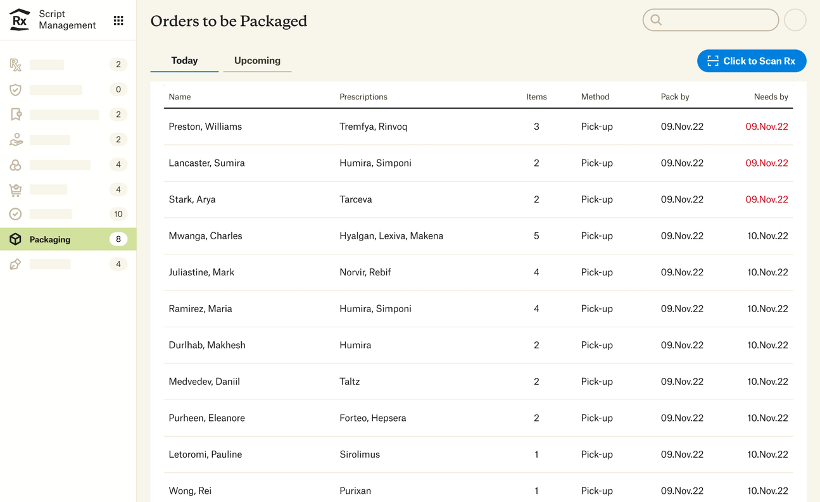
Task: Click the Pick-up method in Wong, Rei row
Action: coord(597,491)
